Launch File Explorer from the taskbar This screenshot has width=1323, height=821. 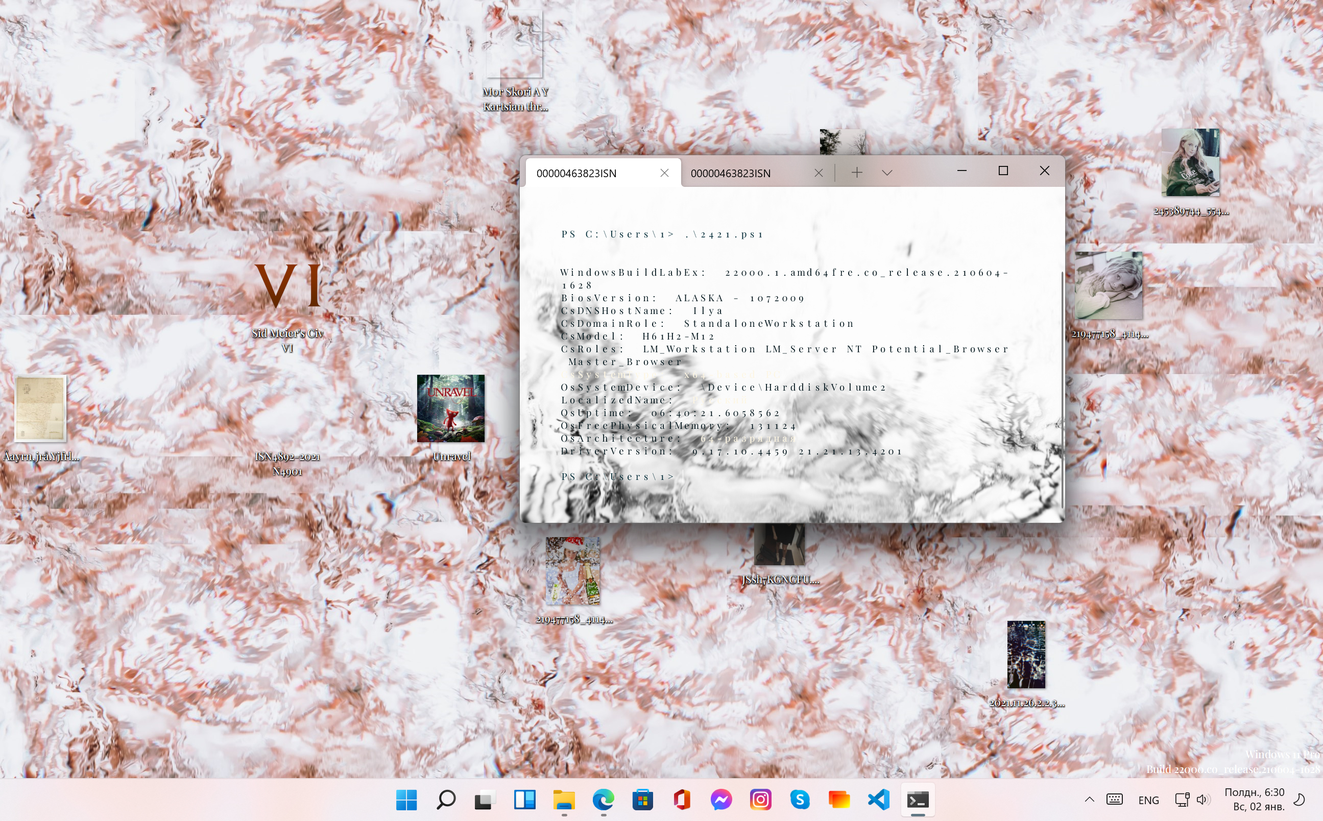point(564,799)
